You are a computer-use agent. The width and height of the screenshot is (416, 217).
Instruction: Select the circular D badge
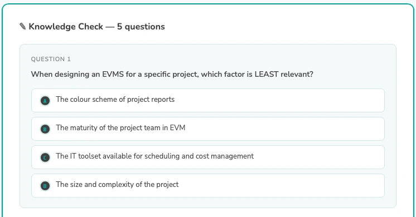pyautogui.click(x=45, y=186)
